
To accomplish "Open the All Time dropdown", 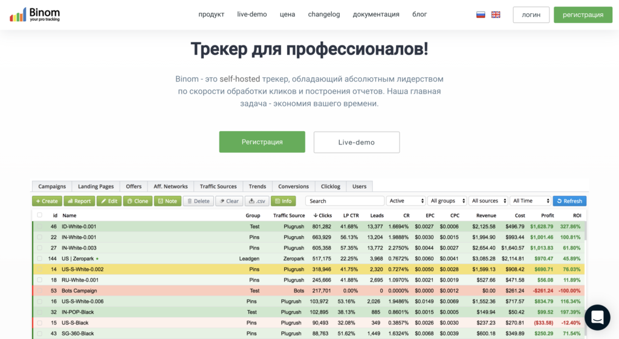I will [530, 201].
